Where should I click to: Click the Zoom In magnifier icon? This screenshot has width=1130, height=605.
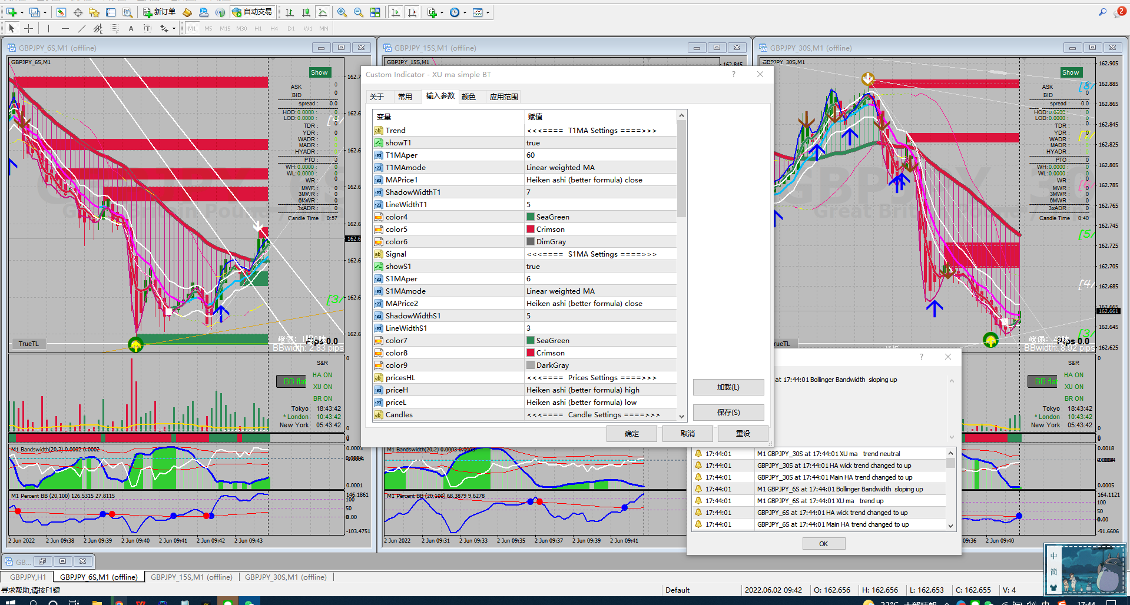coord(342,12)
